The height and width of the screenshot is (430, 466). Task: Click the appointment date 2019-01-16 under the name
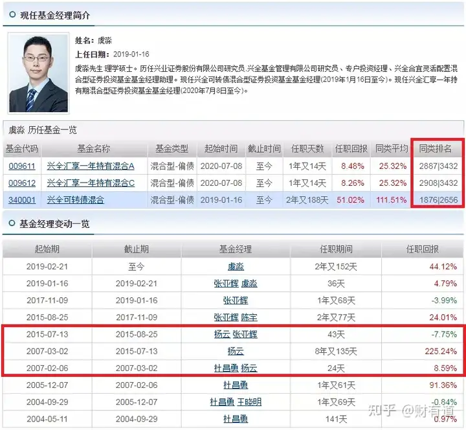131,54
